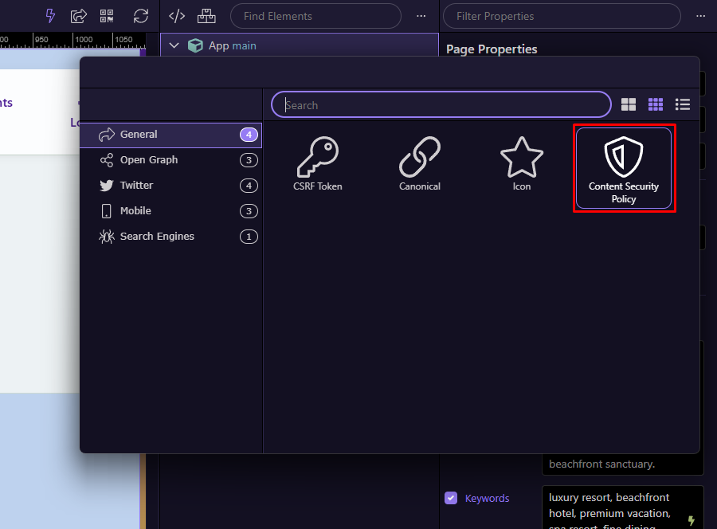The height and width of the screenshot is (529, 717).
Task: Click the Keywords property label
Action: coord(487,498)
